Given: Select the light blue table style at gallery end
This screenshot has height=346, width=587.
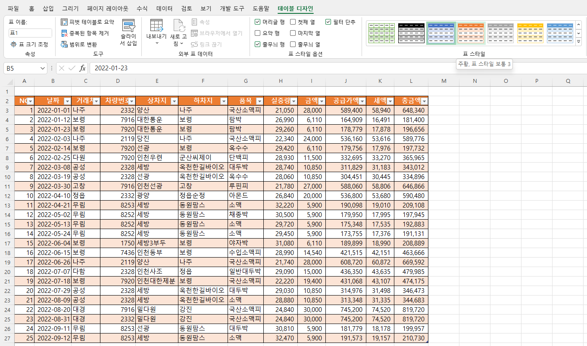Looking at the screenshot, I should (x=560, y=33).
